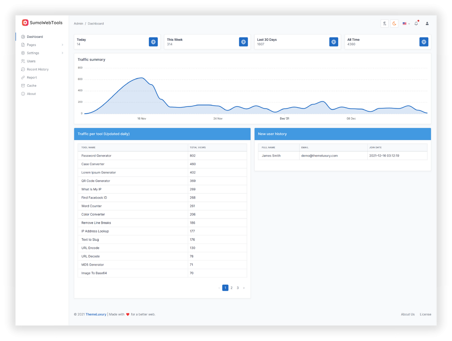The width and height of the screenshot is (452, 341).
Task: Open the License footer link
Action: tap(426, 315)
